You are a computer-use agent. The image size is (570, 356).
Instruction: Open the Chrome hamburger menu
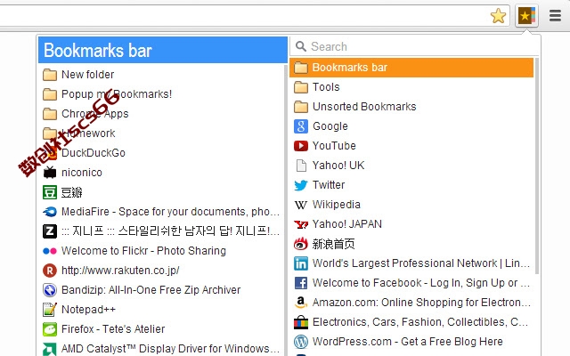tap(555, 16)
